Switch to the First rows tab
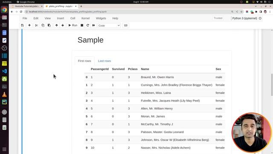This screenshot has width=273, height=154. (84, 61)
